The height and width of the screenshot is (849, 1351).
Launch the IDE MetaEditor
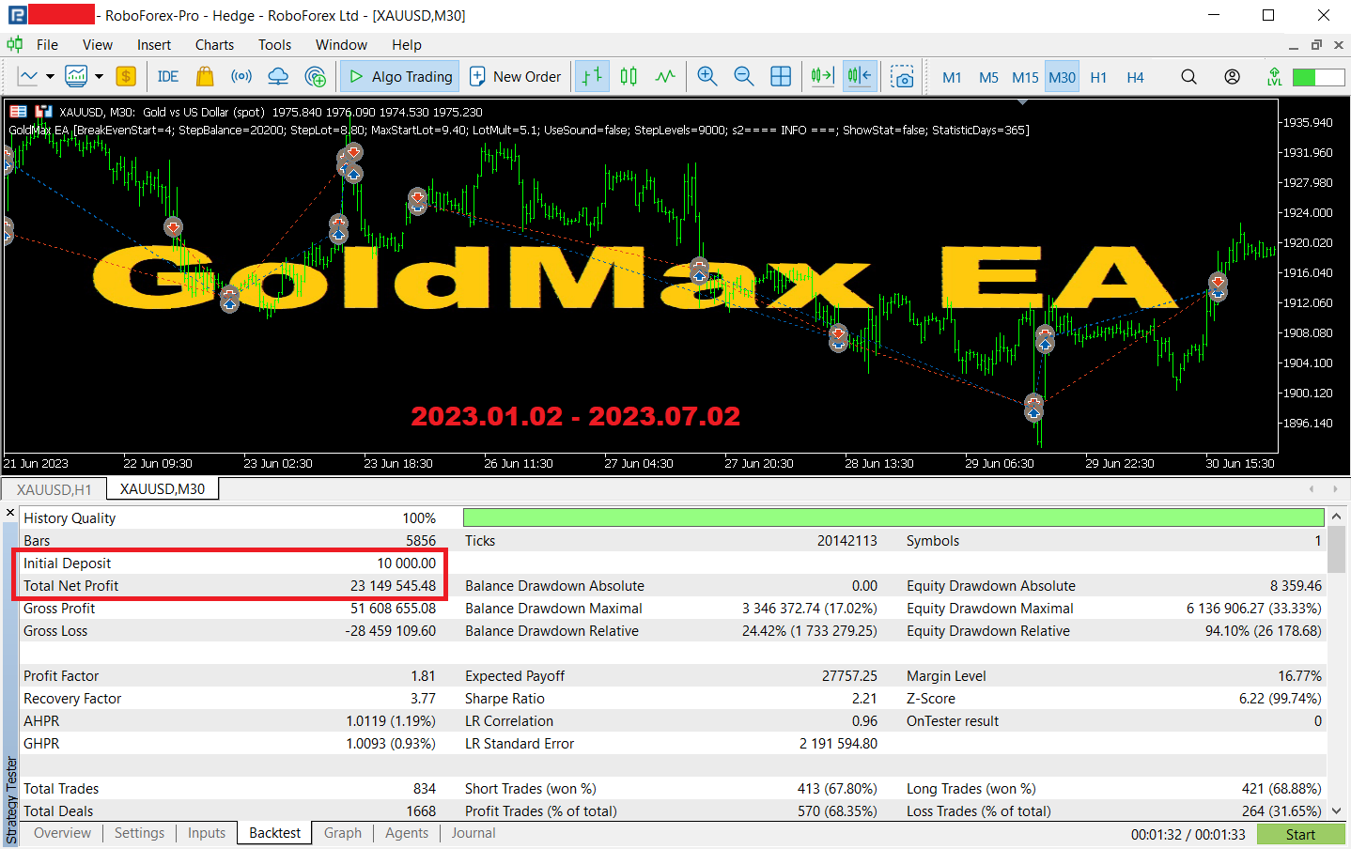168,77
